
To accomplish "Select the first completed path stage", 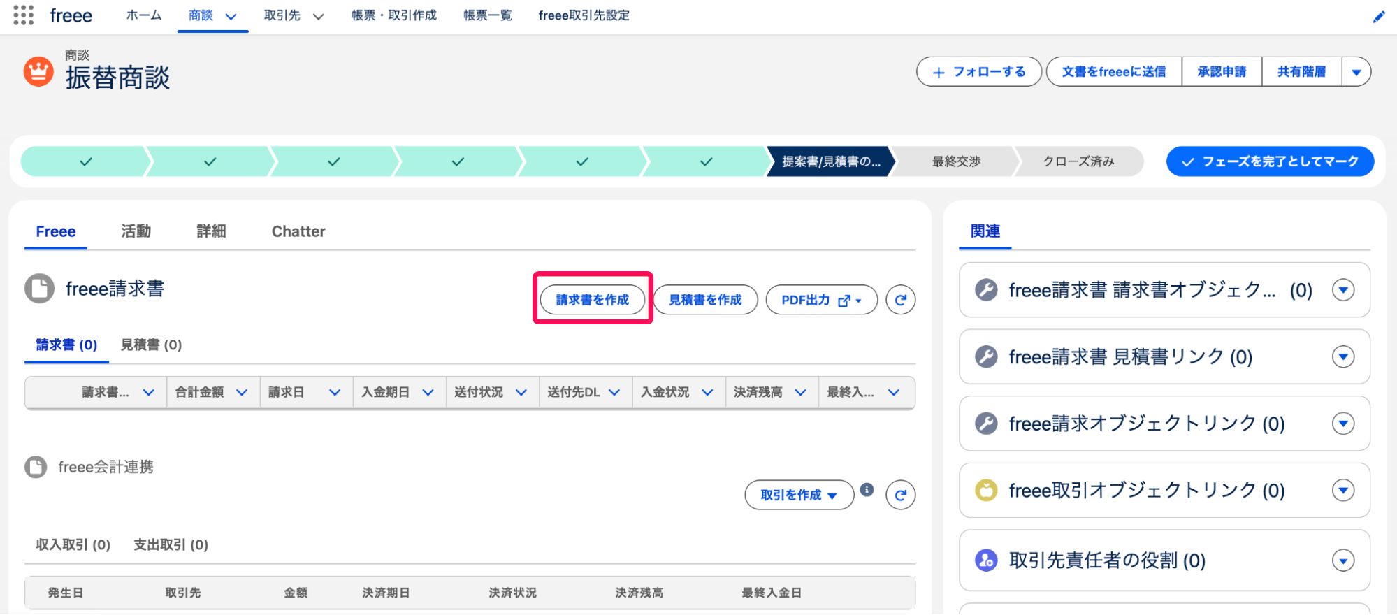I will 85,161.
